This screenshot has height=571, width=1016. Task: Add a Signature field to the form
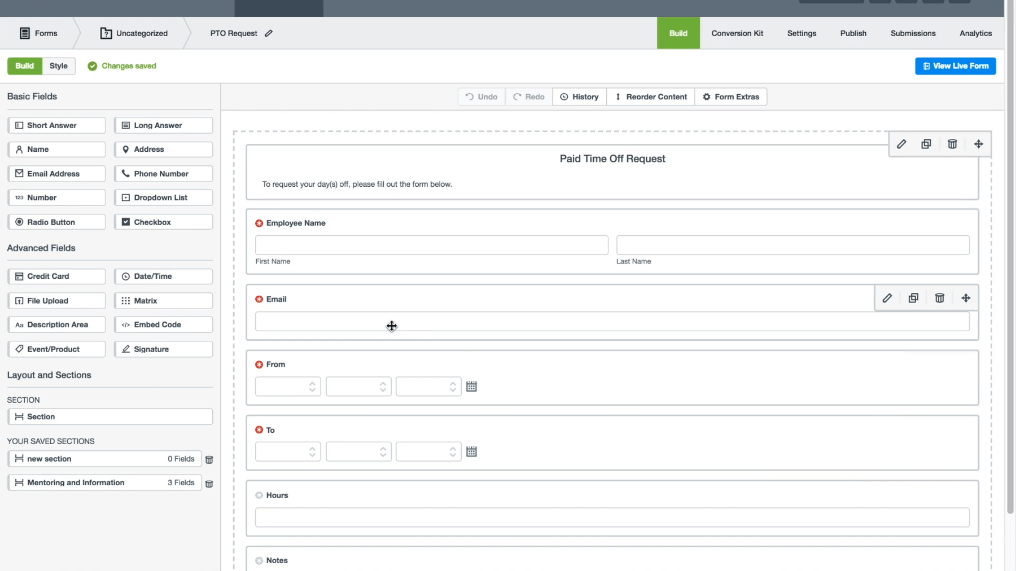(163, 349)
